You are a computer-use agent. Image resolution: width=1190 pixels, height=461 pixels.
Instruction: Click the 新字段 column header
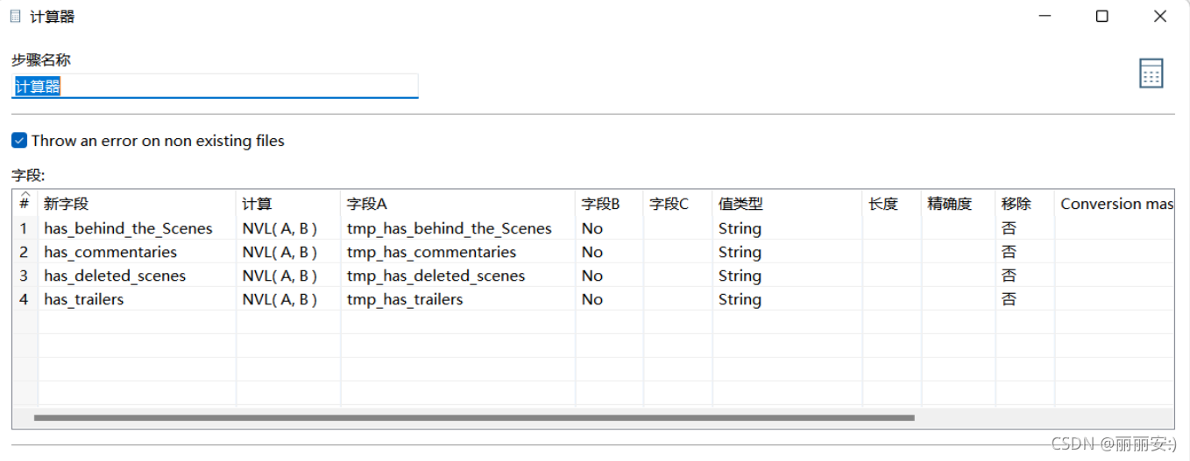click(138, 203)
